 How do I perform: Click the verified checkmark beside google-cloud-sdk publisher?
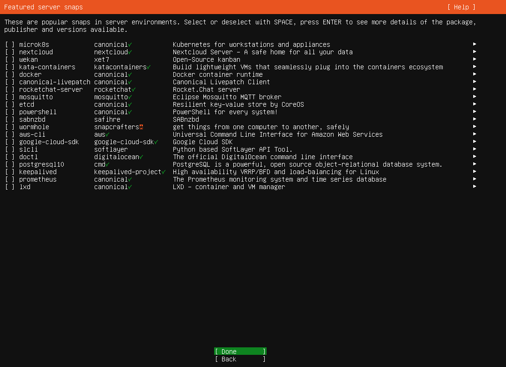(x=156, y=142)
